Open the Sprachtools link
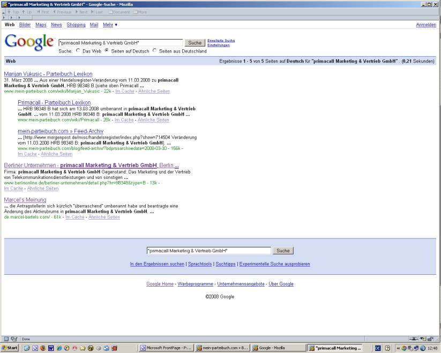 tap(200, 264)
